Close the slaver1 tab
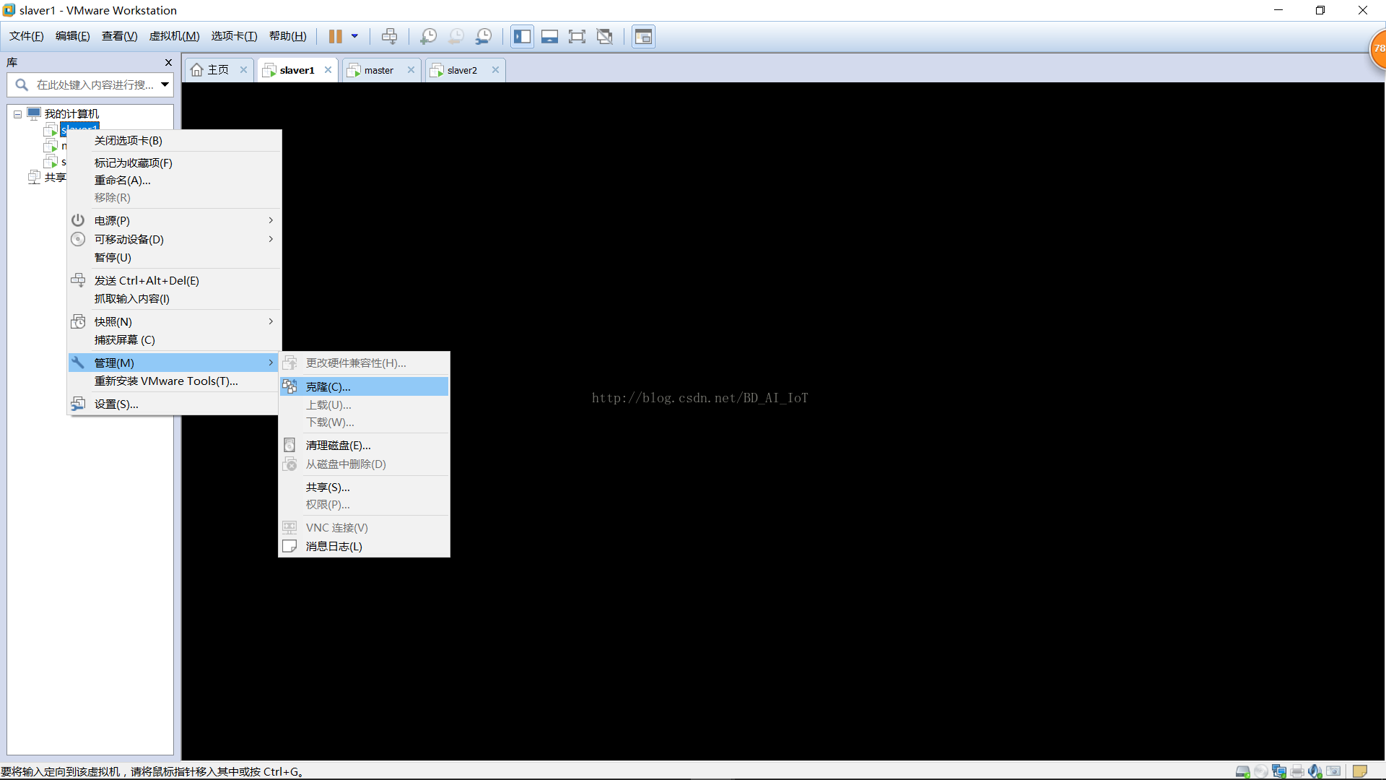Image resolution: width=1386 pixels, height=780 pixels. pos(328,70)
